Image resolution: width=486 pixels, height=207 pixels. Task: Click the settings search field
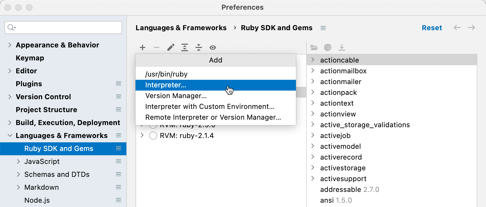point(67,27)
